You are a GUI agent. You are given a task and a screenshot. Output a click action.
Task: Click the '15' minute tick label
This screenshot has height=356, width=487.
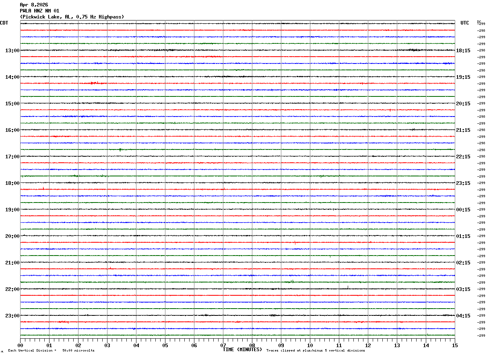click(455, 345)
